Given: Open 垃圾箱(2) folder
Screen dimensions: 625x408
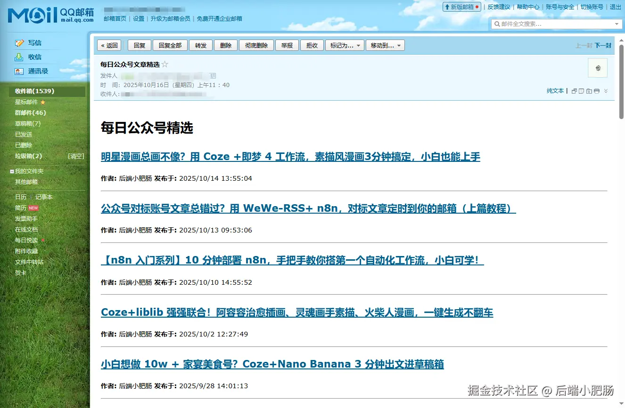Looking at the screenshot, I should pyautogui.click(x=28, y=156).
